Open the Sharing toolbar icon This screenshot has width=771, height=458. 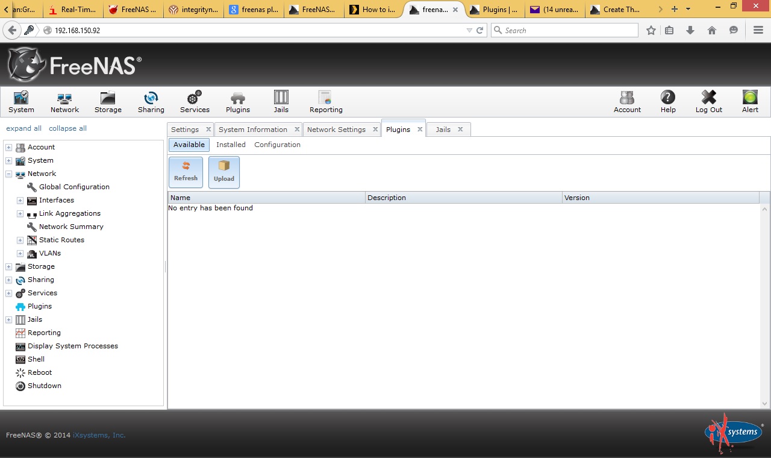(151, 101)
